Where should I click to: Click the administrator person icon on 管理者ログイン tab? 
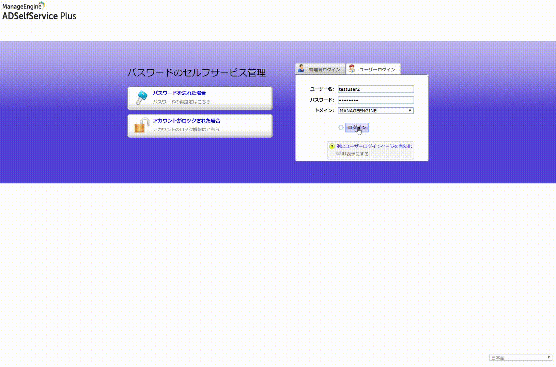click(x=301, y=68)
